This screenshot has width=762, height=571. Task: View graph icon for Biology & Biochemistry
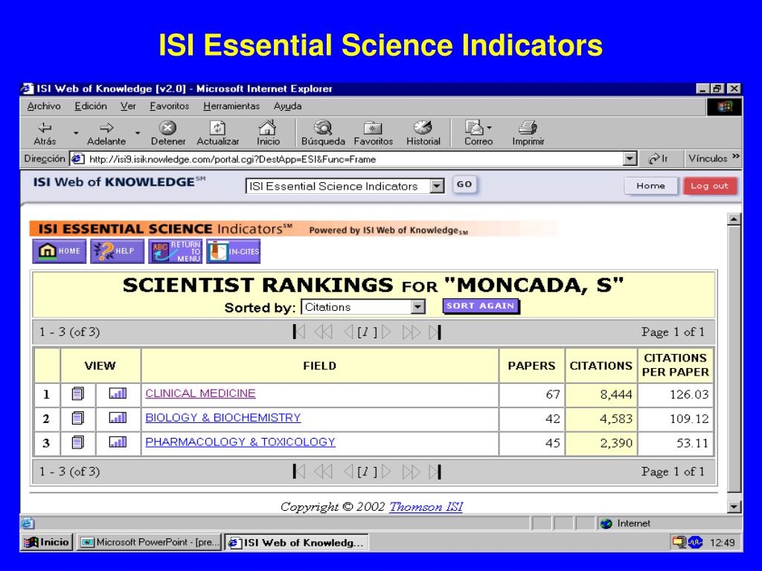tap(118, 418)
